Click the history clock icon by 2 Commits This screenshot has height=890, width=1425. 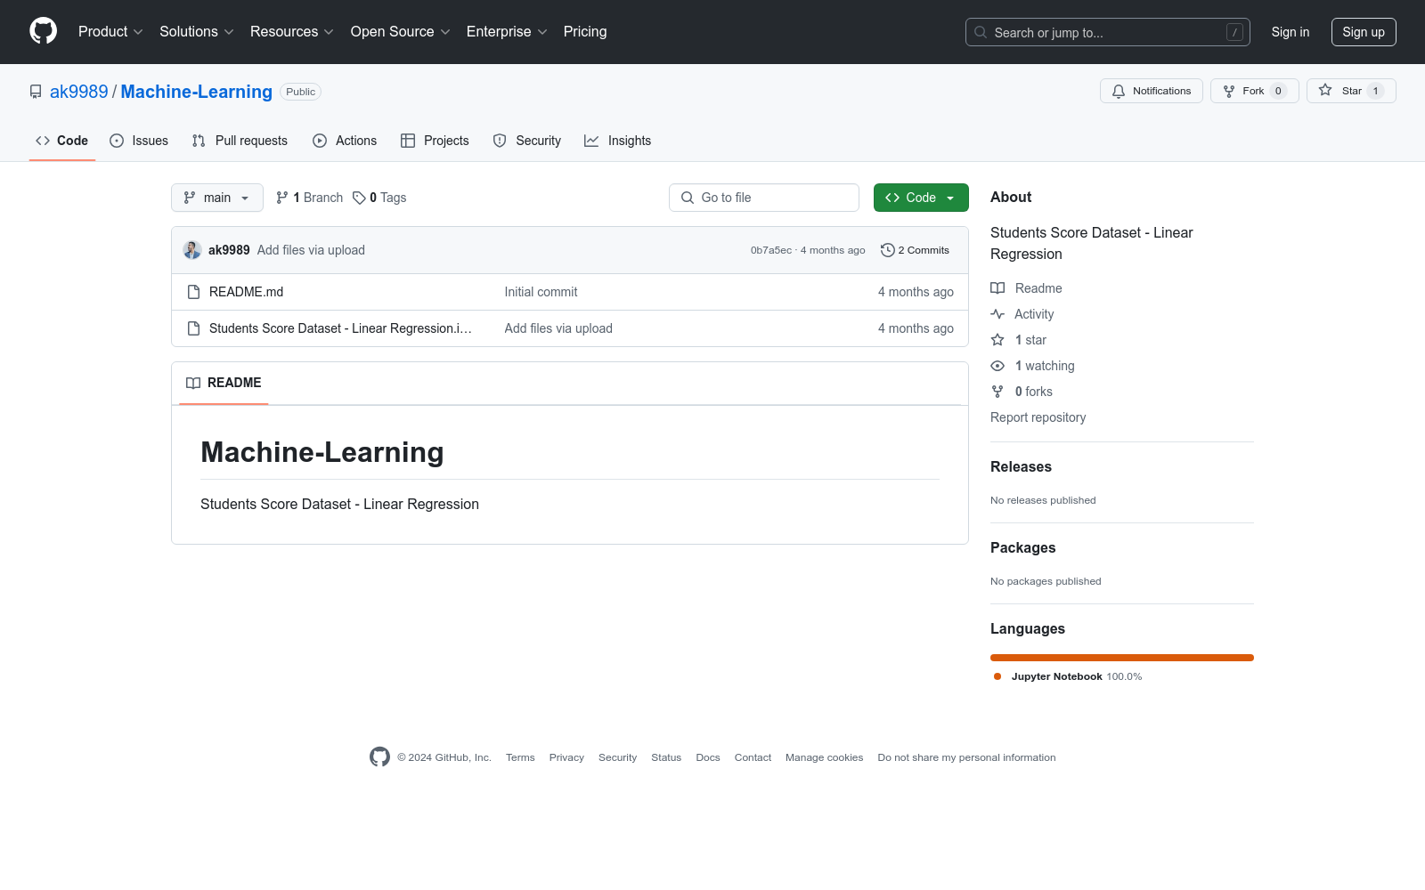(x=887, y=250)
